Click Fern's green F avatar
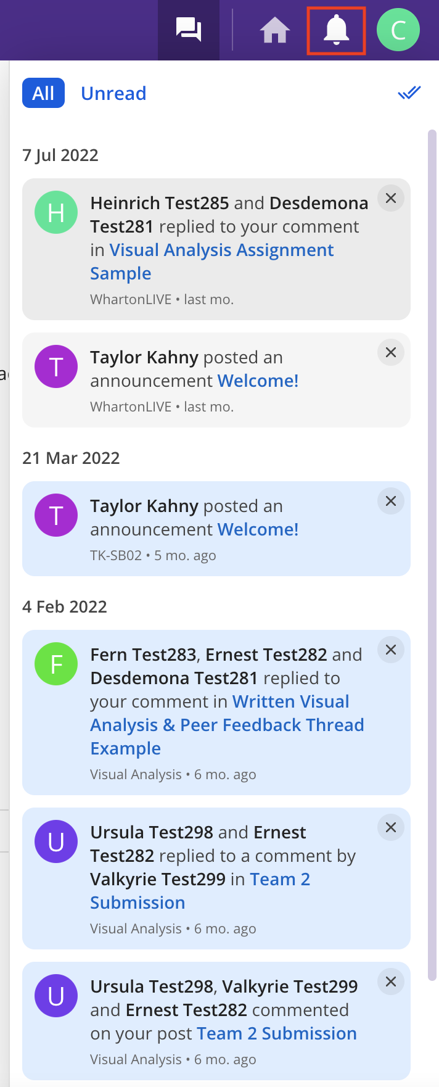439x1087 pixels. tap(56, 664)
